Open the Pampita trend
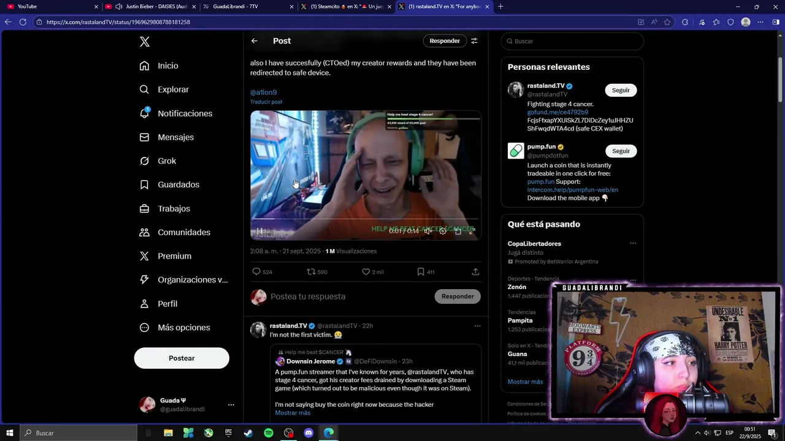785x441 pixels. pos(520,320)
